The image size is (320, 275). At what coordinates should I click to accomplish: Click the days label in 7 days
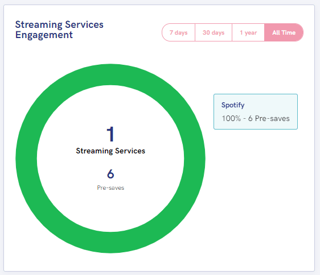[181, 32]
